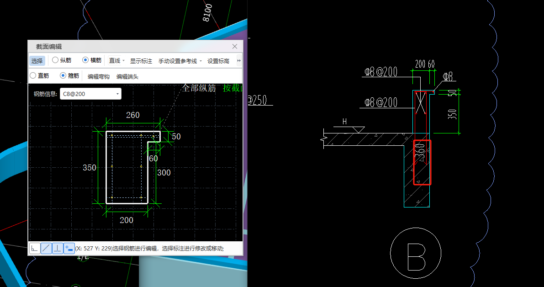Expand the toolbar overflow arrows
544x287 pixels.
point(239,61)
